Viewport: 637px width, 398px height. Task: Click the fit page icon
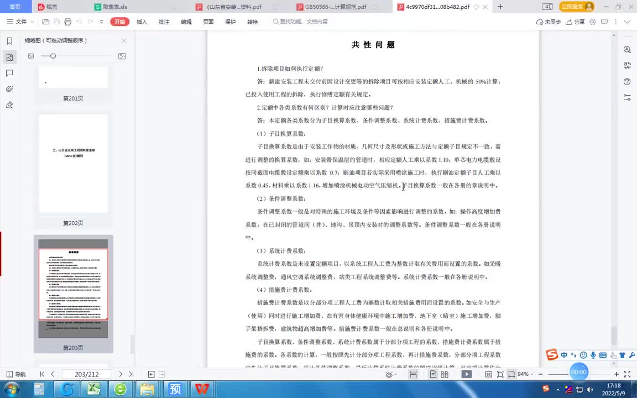pyautogui.click(x=500, y=374)
